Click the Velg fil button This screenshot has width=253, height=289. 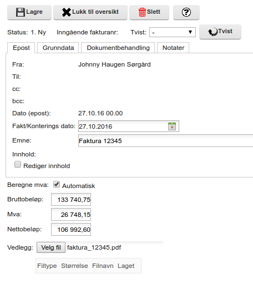tap(51, 247)
